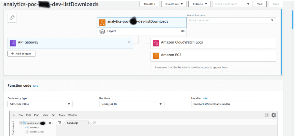Open the Select a test event dropdown

(x=232, y=4)
